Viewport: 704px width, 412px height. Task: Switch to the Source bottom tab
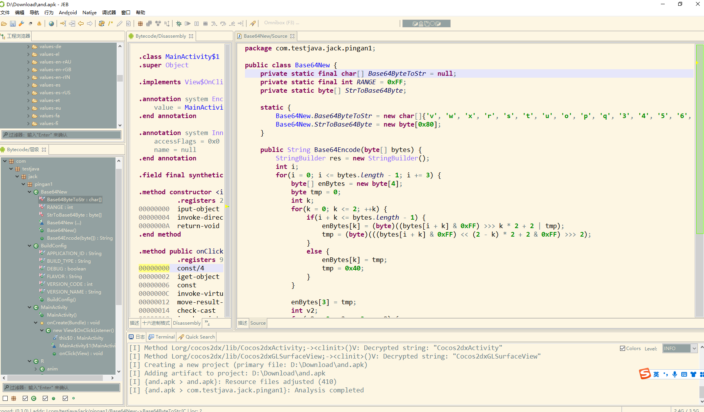click(258, 323)
